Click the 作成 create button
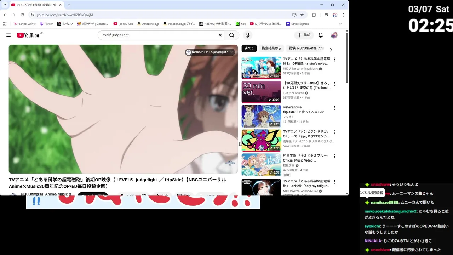Image resolution: width=453 pixels, height=255 pixels. click(x=304, y=35)
